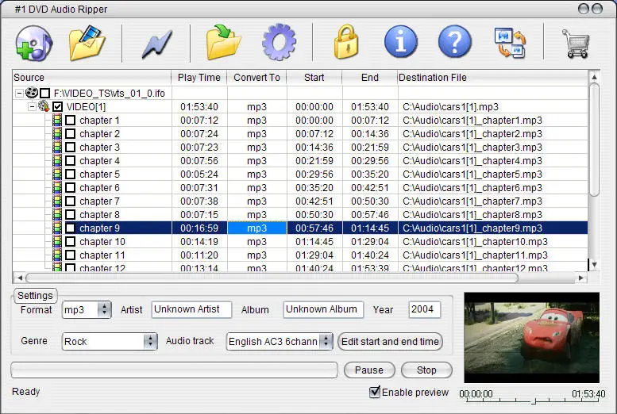Toggle the Enable preview checkbox
The image size is (617, 414).
coord(375,392)
